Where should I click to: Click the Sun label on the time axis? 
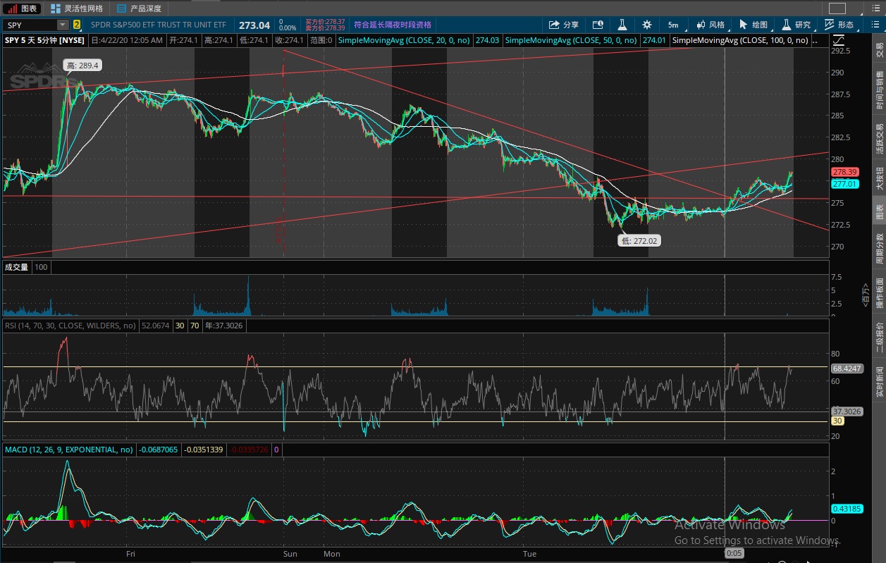(x=290, y=554)
